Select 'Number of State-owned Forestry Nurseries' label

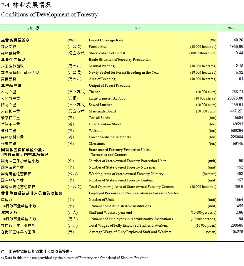[122, 167]
